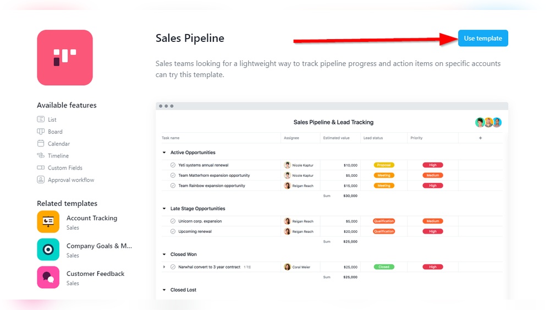550x310 pixels.
Task: Select the Custom Fields feature icon
Action: [41, 167]
